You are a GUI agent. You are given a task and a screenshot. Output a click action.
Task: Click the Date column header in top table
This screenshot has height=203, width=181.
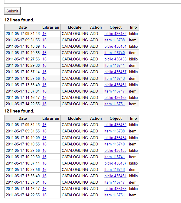[x=23, y=27]
